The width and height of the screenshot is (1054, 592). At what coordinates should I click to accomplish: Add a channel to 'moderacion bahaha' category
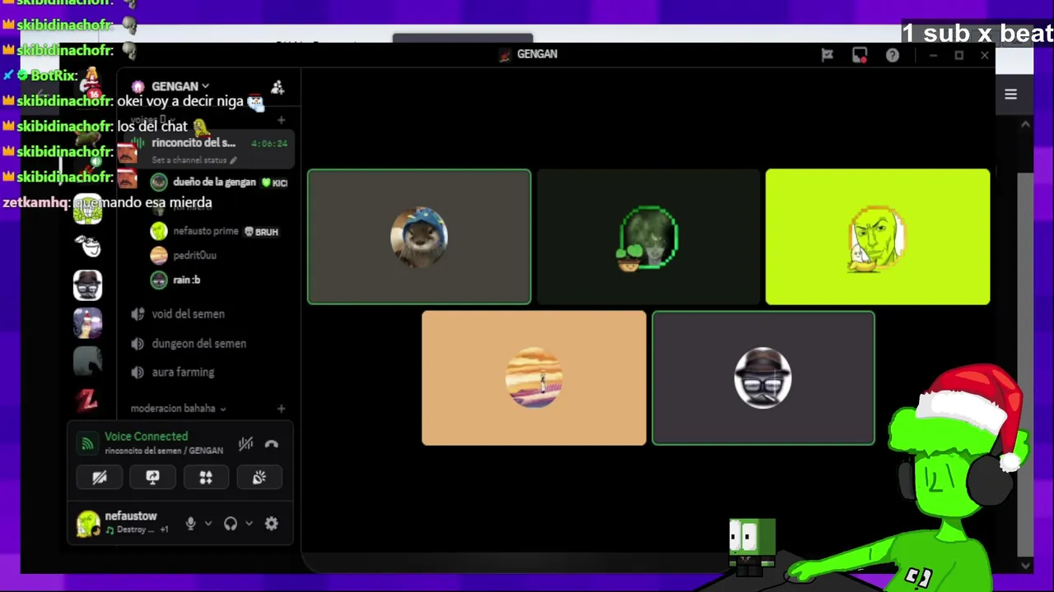(281, 409)
